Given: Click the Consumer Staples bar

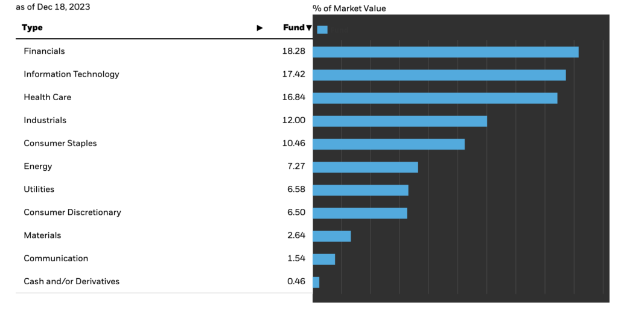Looking at the screenshot, I should click(389, 144).
